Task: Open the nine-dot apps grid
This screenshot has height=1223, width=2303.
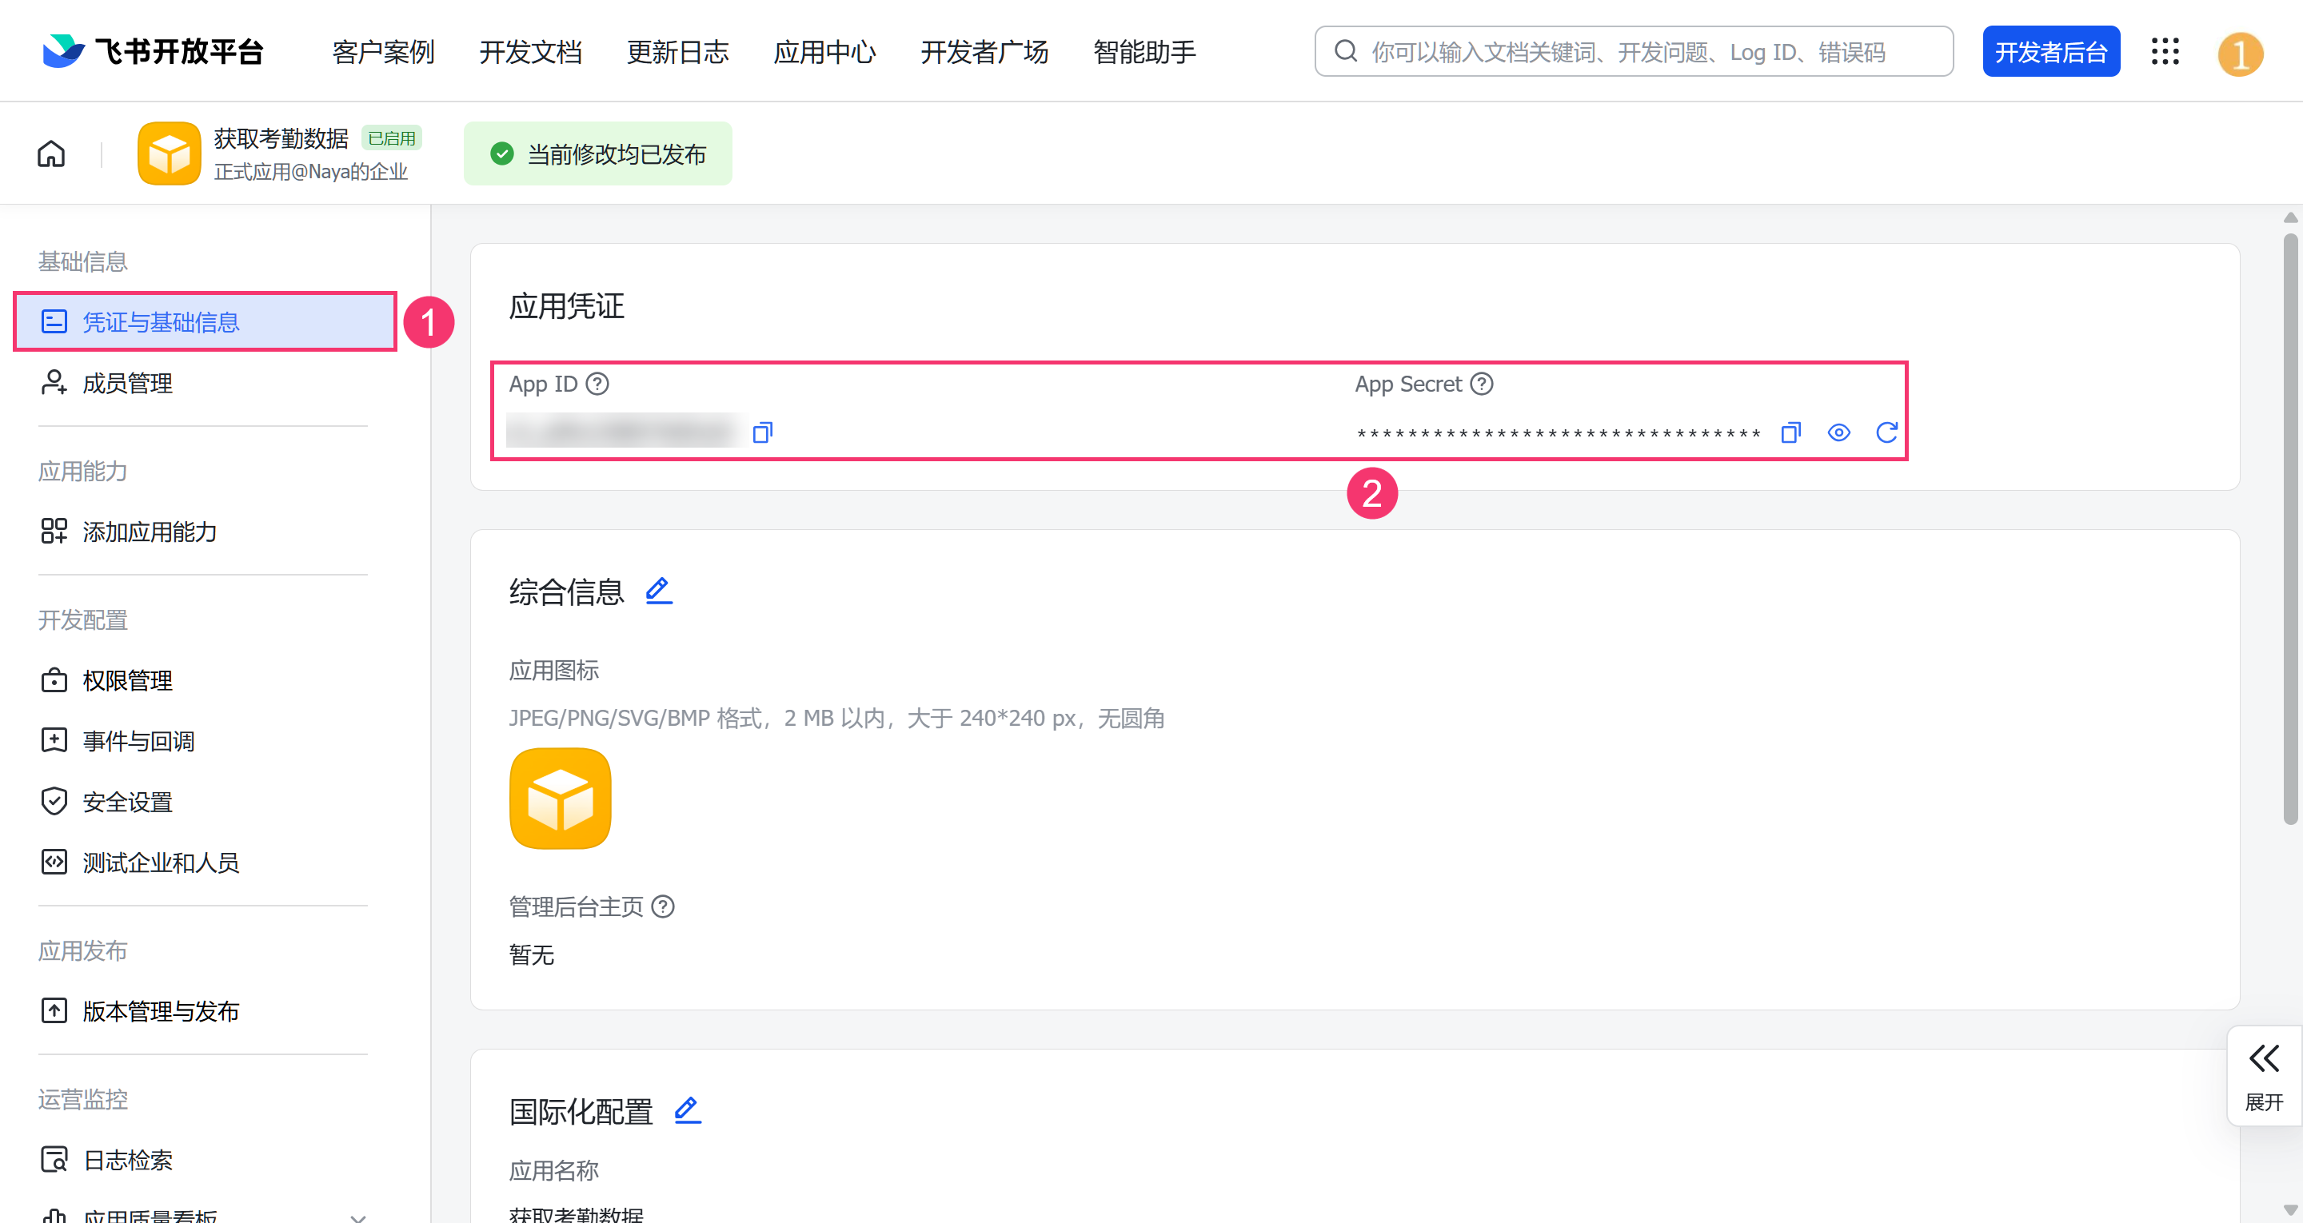Action: 2165,52
